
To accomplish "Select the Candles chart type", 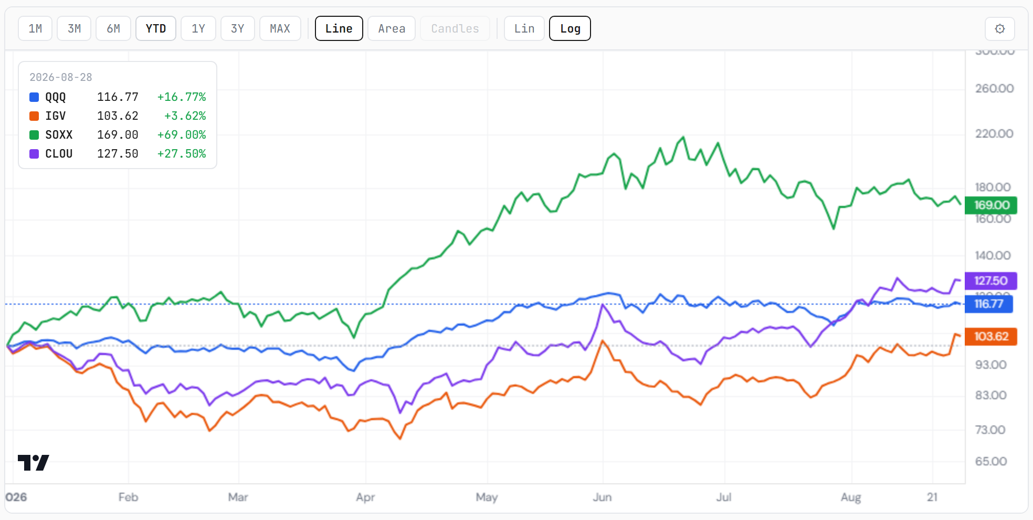I will 455,28.
